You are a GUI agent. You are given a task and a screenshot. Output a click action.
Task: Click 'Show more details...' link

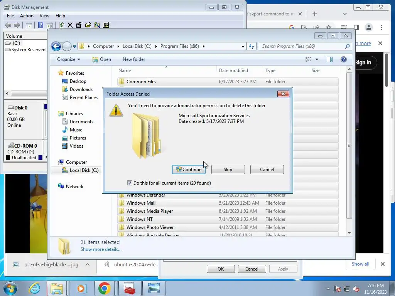point(101,249)
